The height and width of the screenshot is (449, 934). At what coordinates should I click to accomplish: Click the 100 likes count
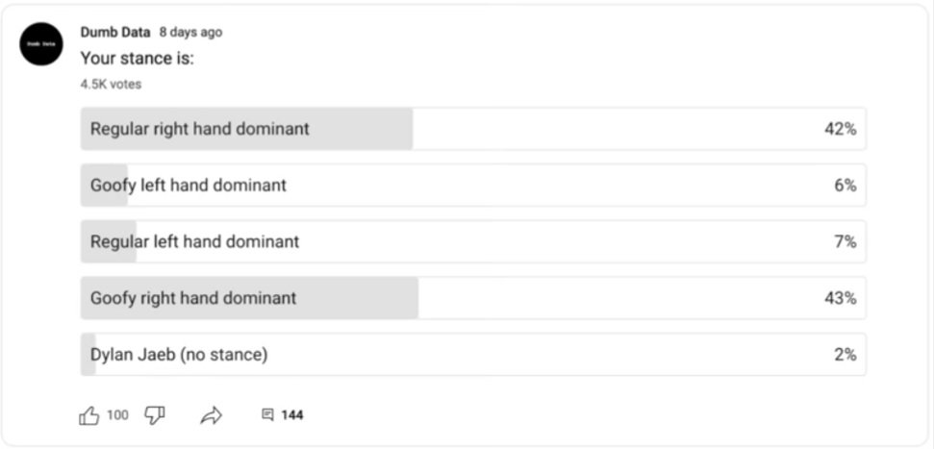[117, 415]
